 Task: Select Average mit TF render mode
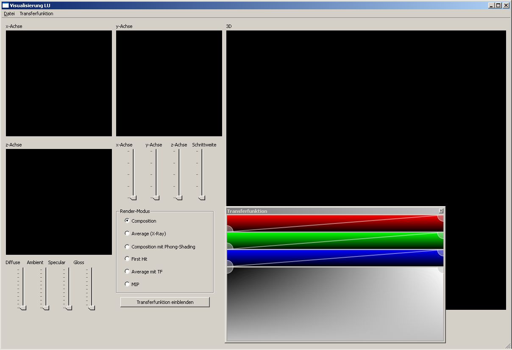127,272
